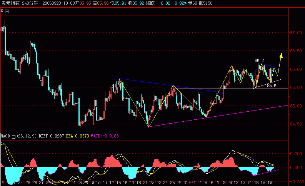305x186 pixels.
Task: Click the high price 85.96
Action: [103, 3]
